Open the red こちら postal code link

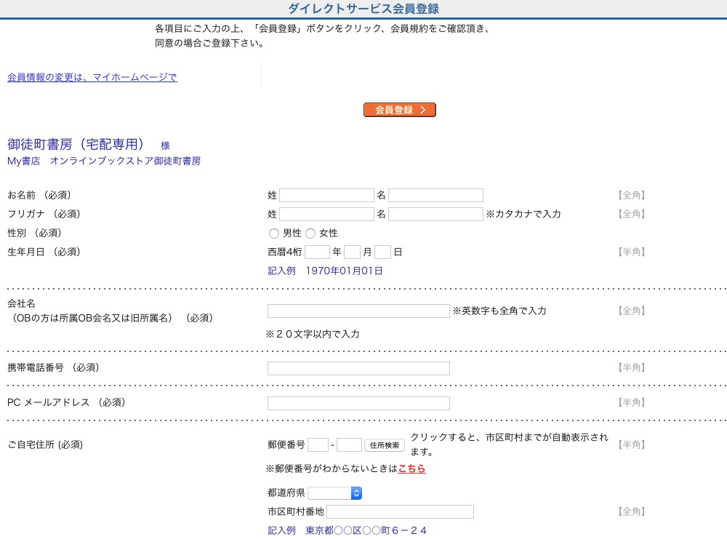tap(411, 468)
